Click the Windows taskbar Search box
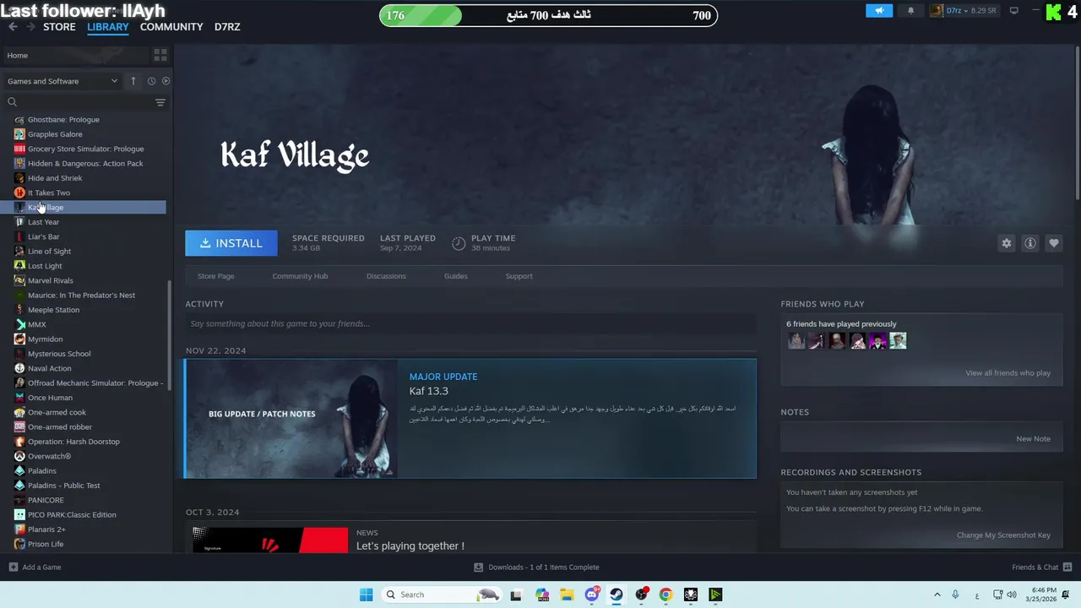 click(x=443, y=594)
